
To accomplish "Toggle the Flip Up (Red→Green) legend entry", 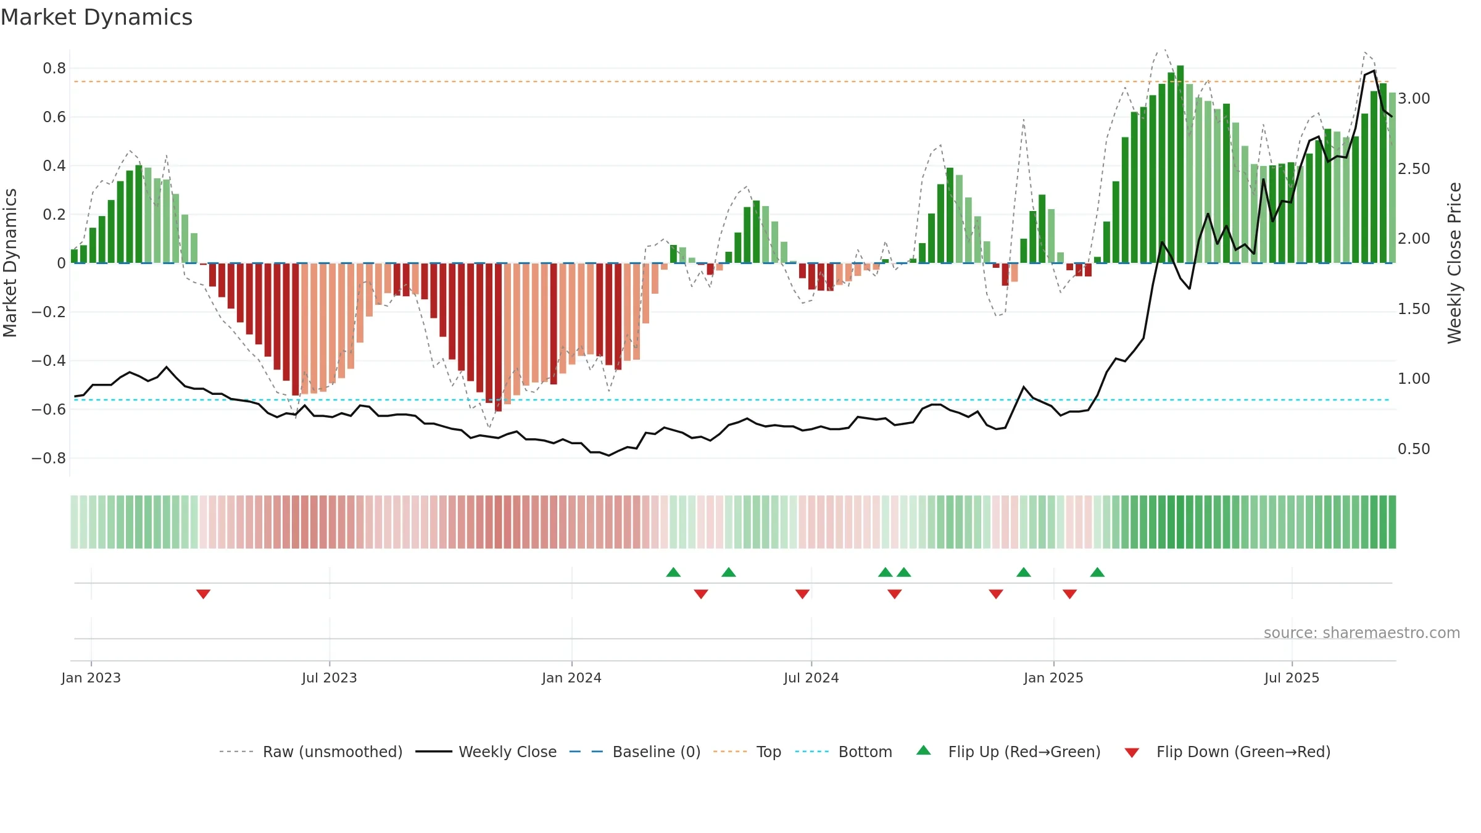I will click(1008, 752).
